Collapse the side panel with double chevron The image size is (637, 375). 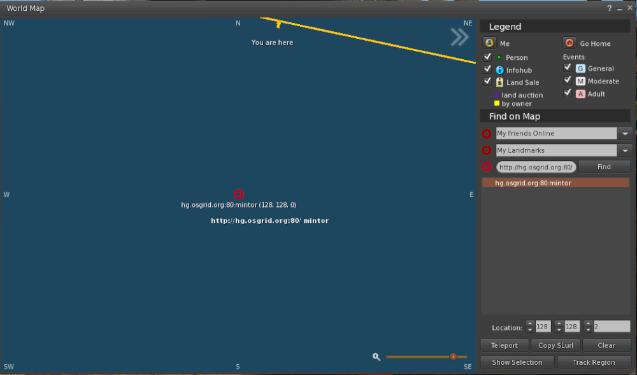pos(459,38)
